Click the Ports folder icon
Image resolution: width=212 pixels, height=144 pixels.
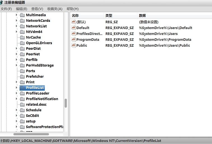[x=22, y=71]
